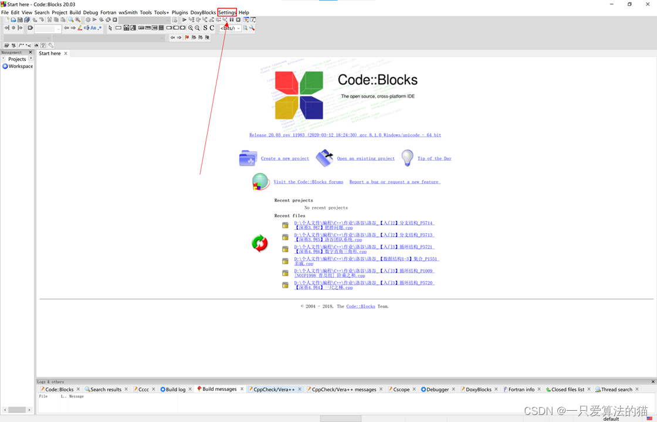
Task: Click the Tip of the Day link
Action: pyautogui.click(x=434, y=158)
